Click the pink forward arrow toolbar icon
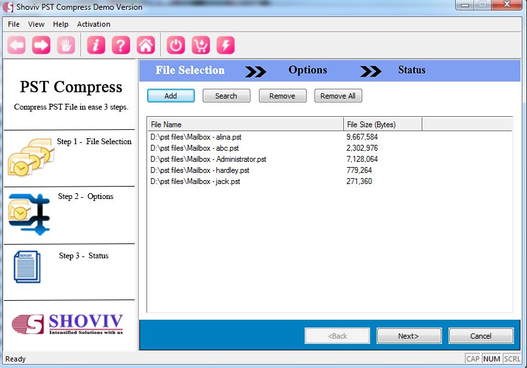The width and height of the screenshot is (527, 368). [41, 45]
